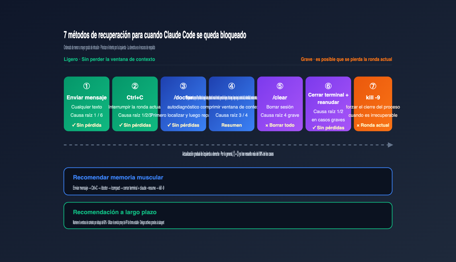Viewport: 456px width, 262px height.
Task: Click the "× Borrar todo" label
Action: 280,125
